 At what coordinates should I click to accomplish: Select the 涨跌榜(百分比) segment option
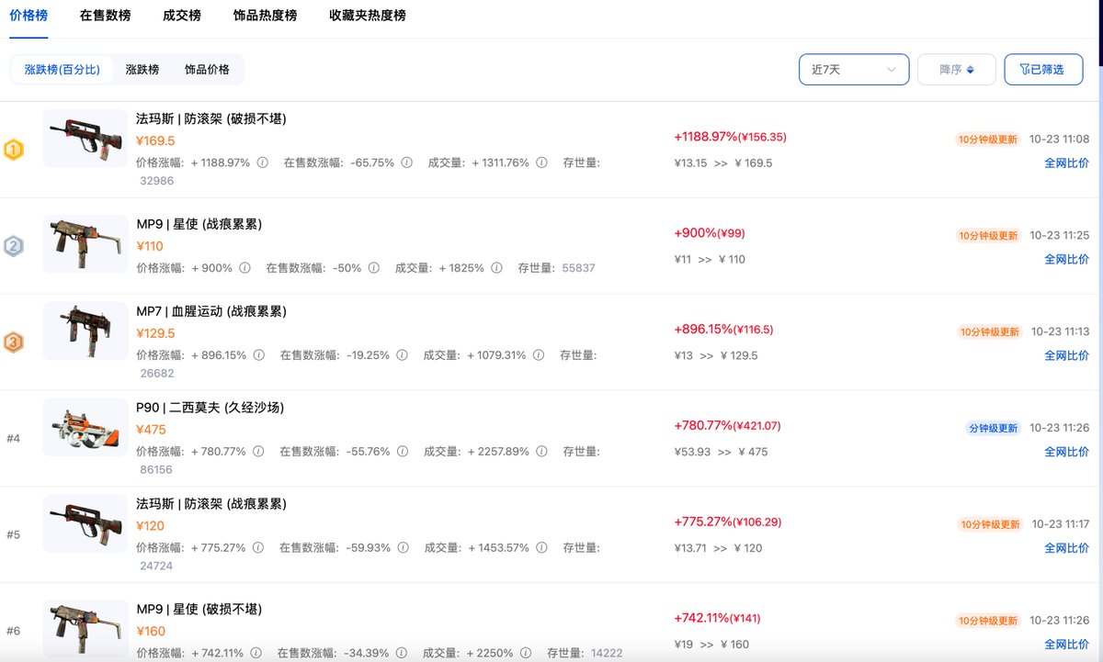pyautogui.click(x=63, y=70)
